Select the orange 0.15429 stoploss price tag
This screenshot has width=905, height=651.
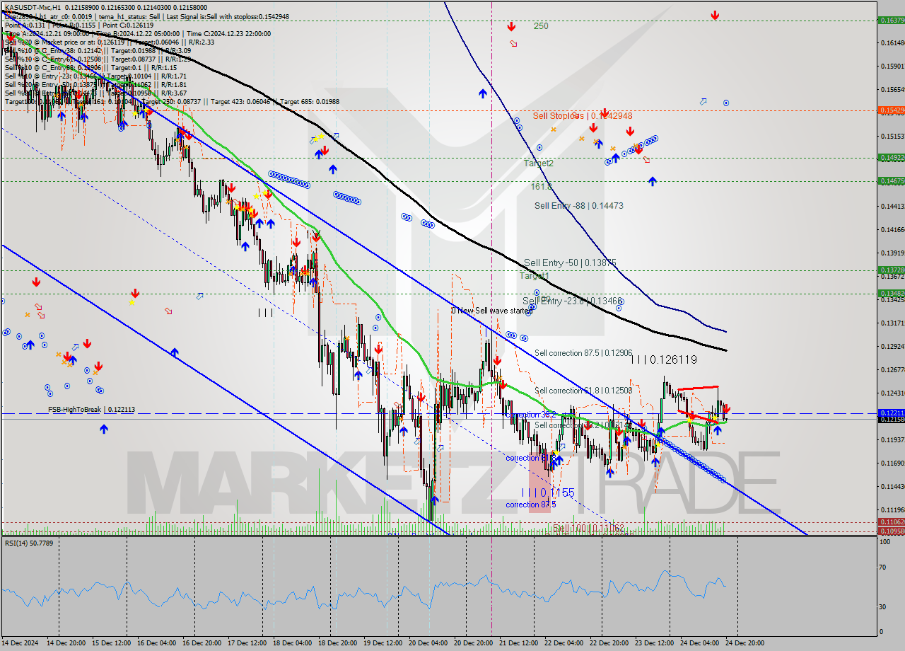[x=891, y=110]
